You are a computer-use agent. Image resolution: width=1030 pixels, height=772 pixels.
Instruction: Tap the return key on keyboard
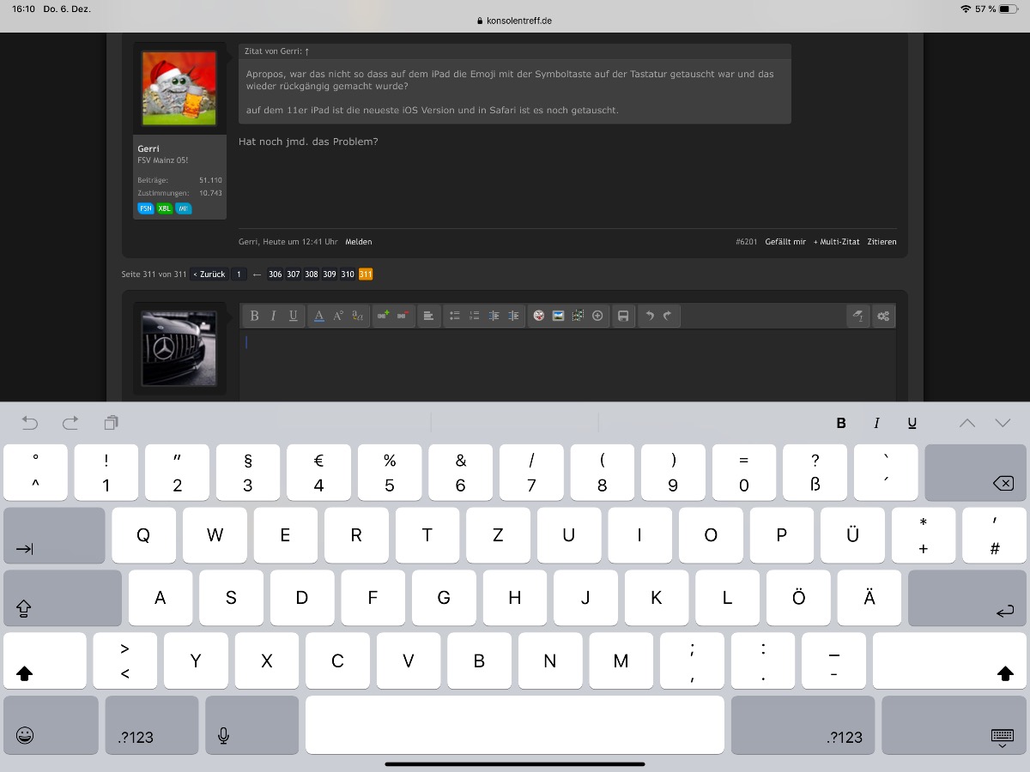(967, 599)
